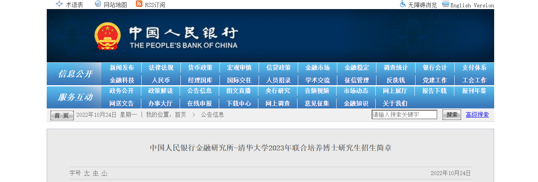
Task: Open 政策解读 menu item
Action: coord(161,91)
